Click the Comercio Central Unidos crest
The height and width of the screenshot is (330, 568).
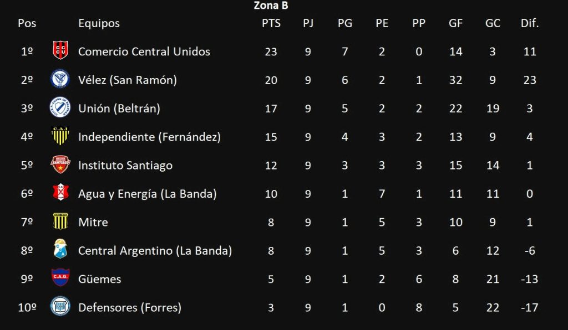[x=60, y=50]
